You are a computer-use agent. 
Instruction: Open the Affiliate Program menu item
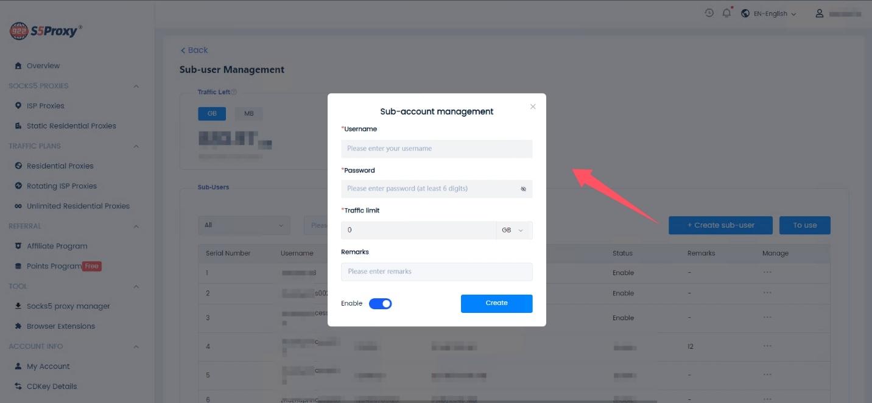tap(57, 246)
